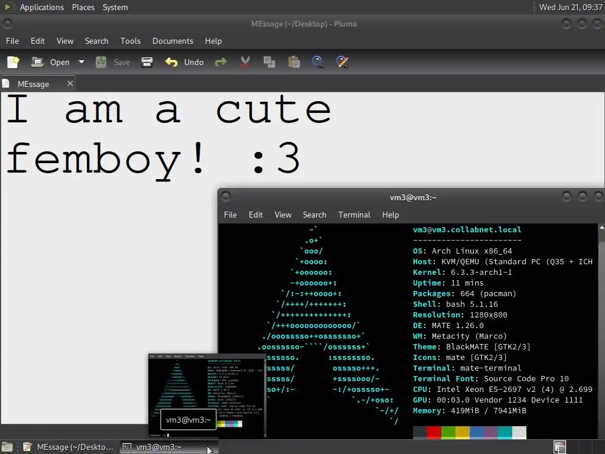Open Pluma Search menu
The width and height of the screenshot is (605, 454).
coord(96,41)
